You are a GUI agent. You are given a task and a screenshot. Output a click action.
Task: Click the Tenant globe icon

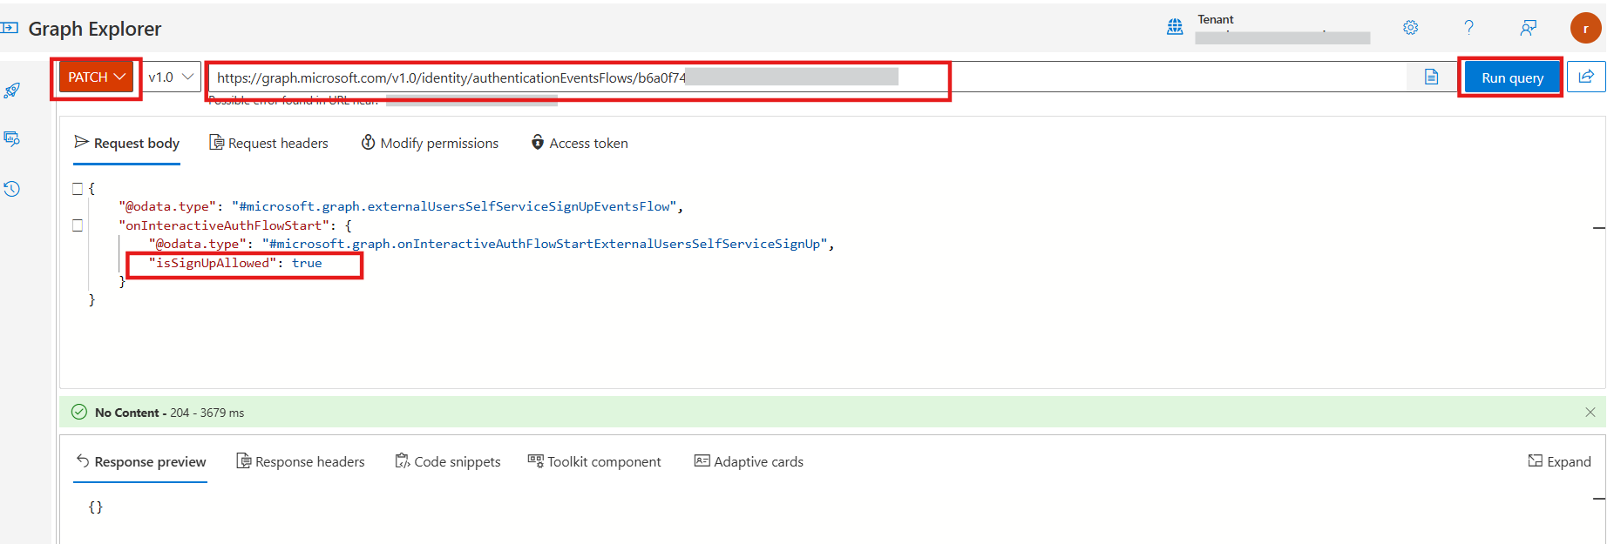point(1175,27)
